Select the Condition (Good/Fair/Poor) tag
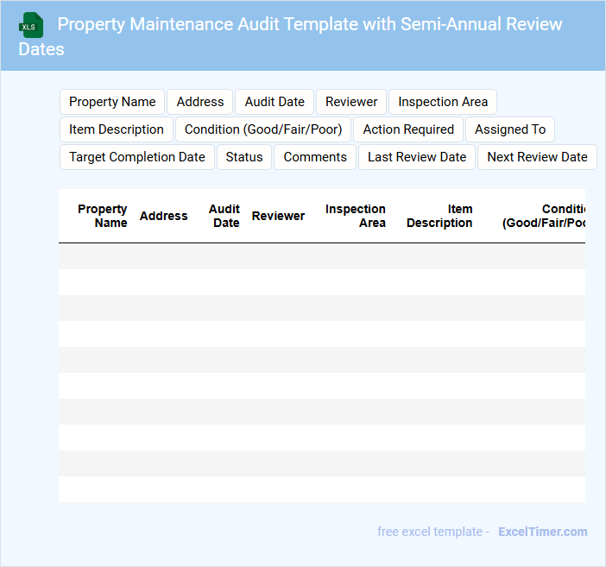The width and height of the screenshot is (606, 567). point(263,129)
